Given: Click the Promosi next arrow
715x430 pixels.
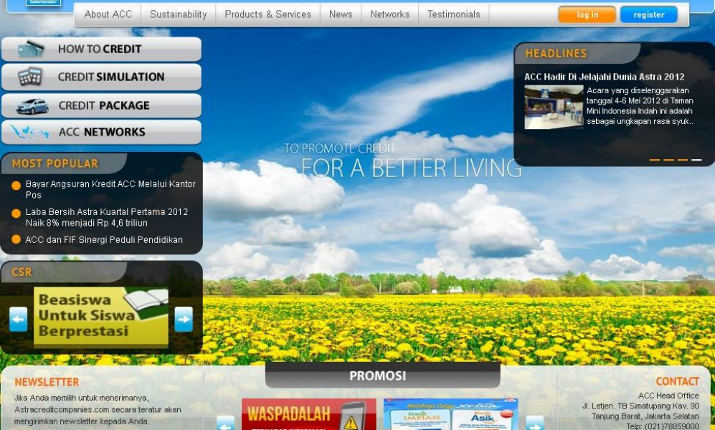Looking at the screenshot, I should click(535, 423).
